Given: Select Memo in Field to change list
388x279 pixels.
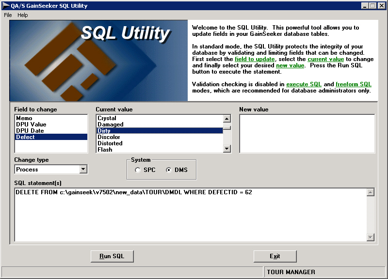Looking at the screenshot, I should coord(24,118).
